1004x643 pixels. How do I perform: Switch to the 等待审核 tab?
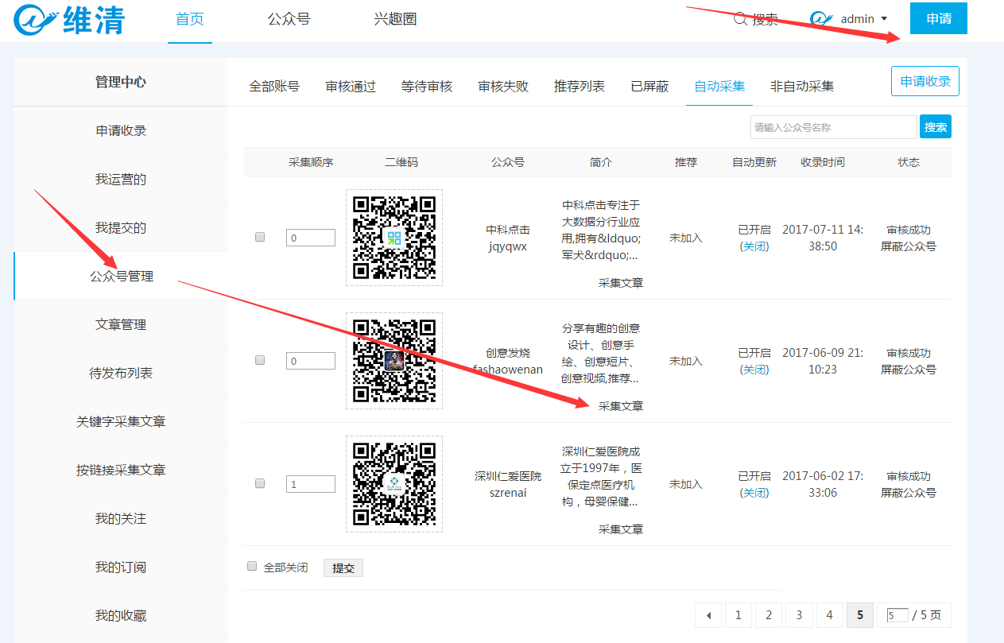point(427,86)
